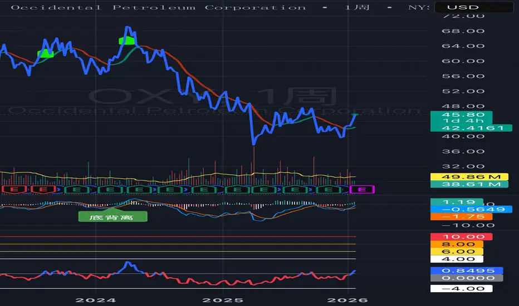
Task: Select the yellow 6.00 horizontal level line
Action: [x=178, y=251]
